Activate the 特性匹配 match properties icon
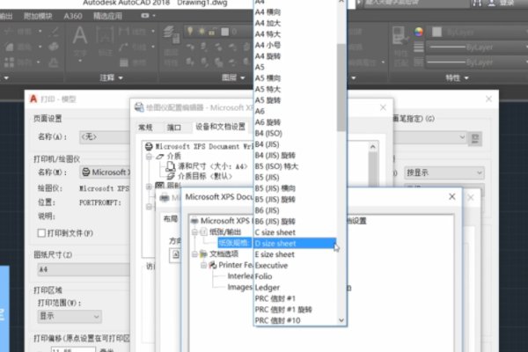 pyautogui.click(x=400, y=35)
